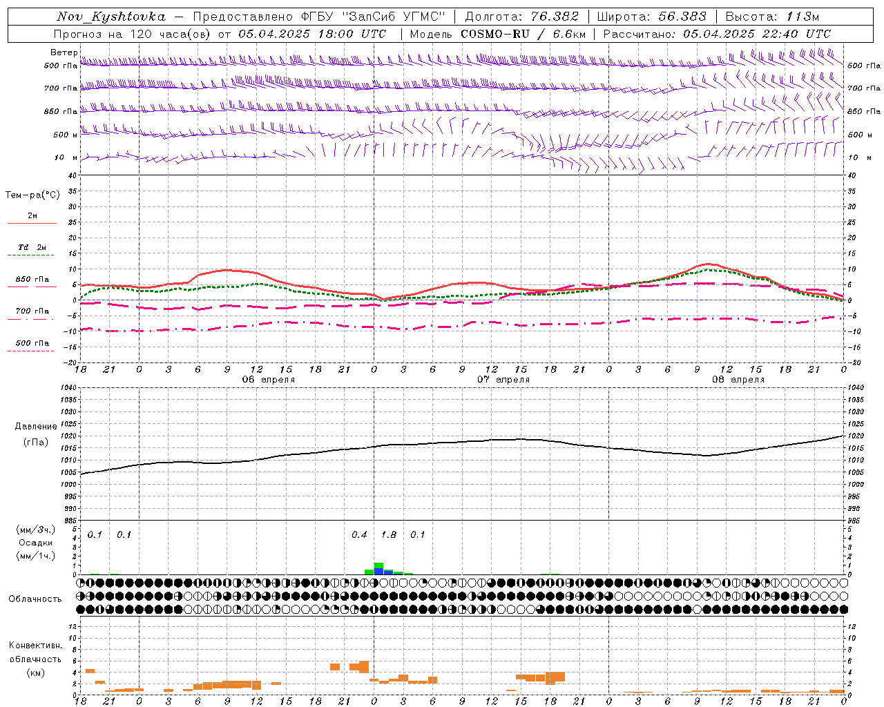Click the Td 2м dew point legend label

[x=32, y=247]
